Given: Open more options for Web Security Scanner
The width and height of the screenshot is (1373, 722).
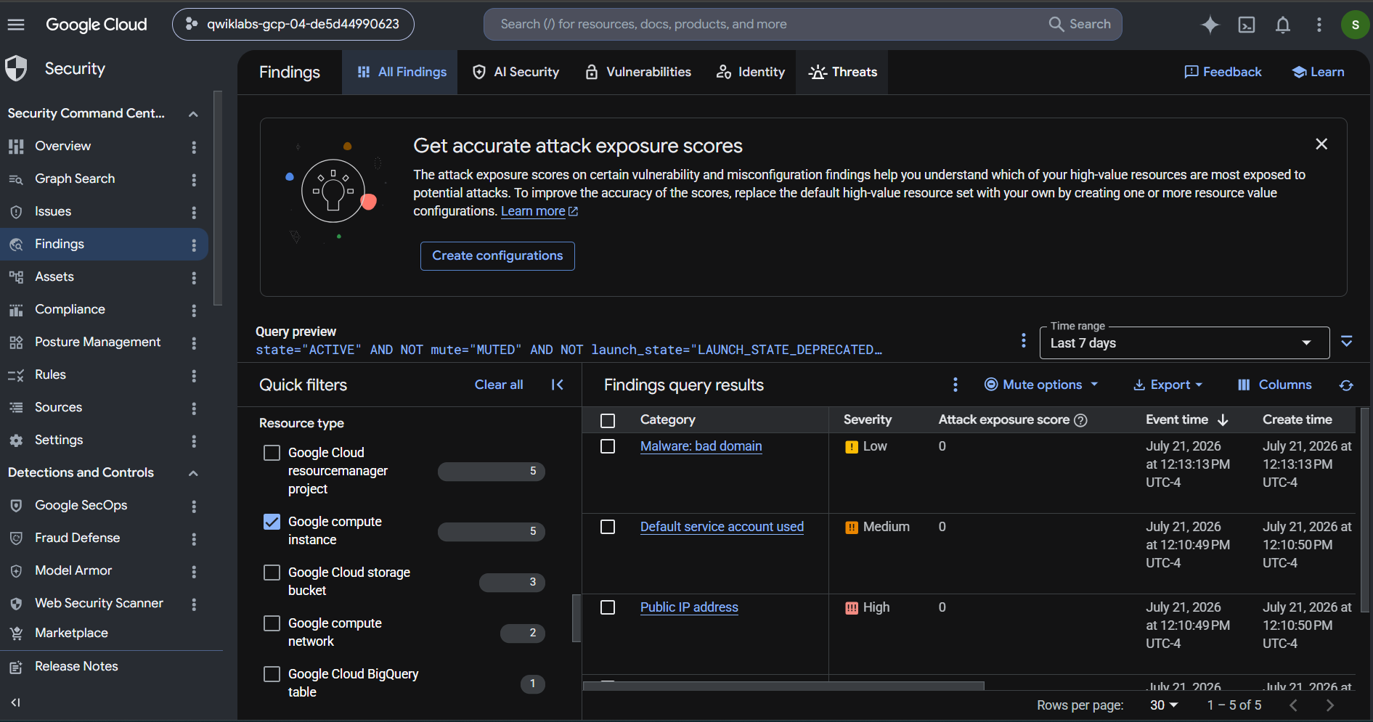Looking at the screenshot, I should pos(194,604).
